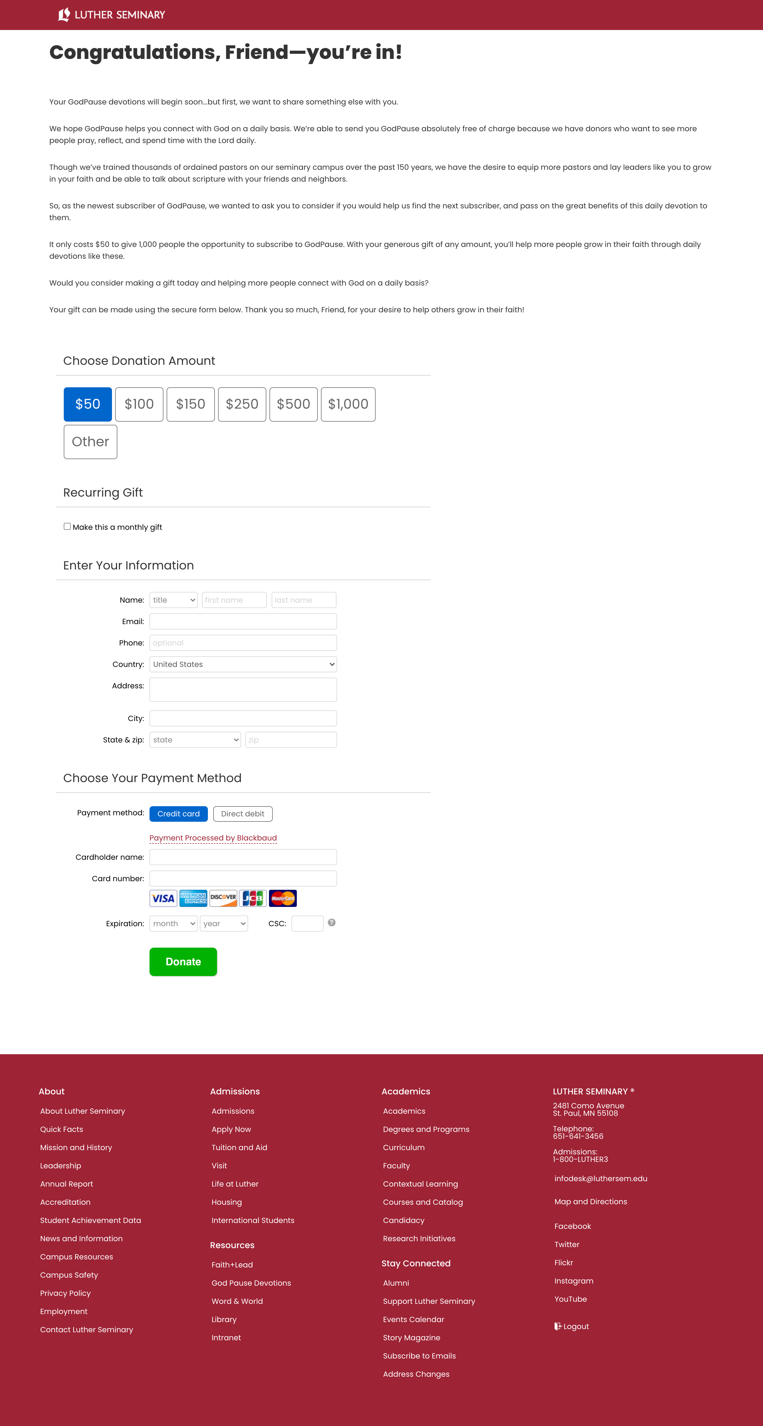The image size is (763, 1426).
Task: Click the Logout icon in footer
Action: point(558,1326)
